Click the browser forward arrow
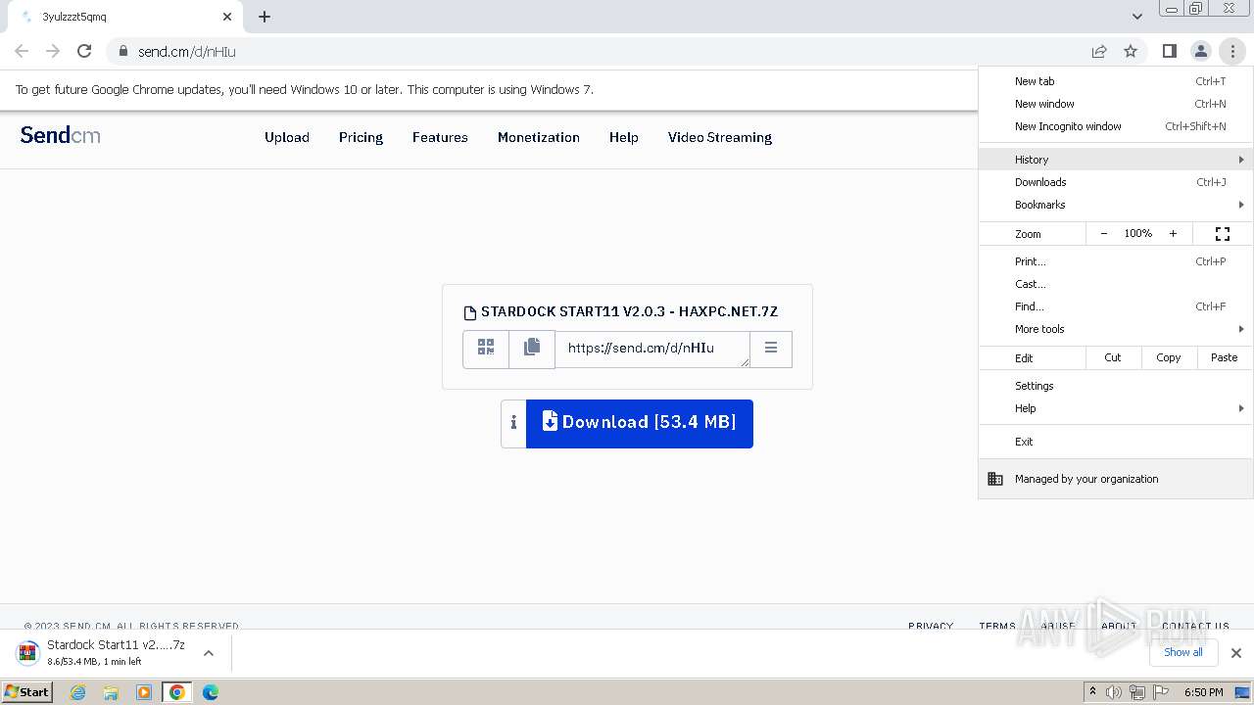This screenshot has width=1254, height=705. (53, 51)
